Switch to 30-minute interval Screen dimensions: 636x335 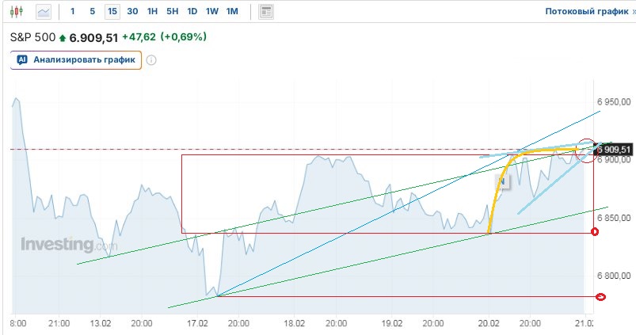(132, 12)
